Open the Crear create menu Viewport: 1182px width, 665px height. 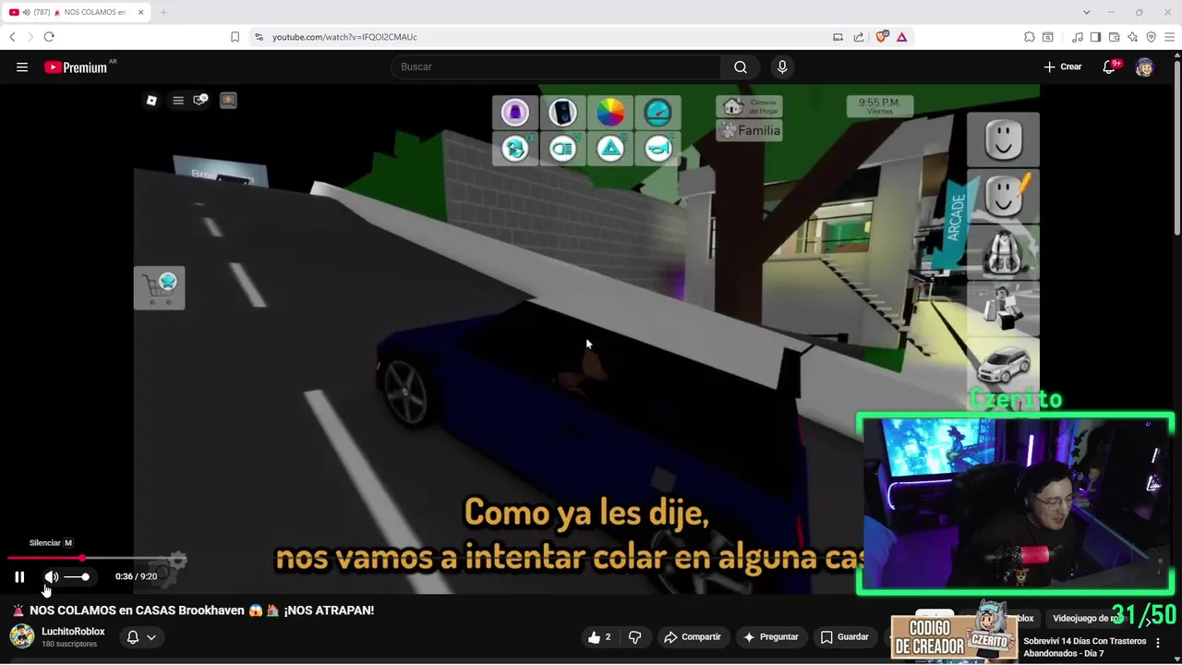pos(1063,66)
